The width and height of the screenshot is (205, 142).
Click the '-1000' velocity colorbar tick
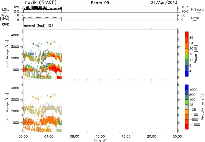[x=194, y=125]
